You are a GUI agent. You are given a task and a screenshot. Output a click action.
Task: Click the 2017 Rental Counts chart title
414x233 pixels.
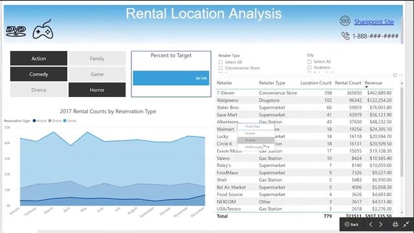(108, 111)
